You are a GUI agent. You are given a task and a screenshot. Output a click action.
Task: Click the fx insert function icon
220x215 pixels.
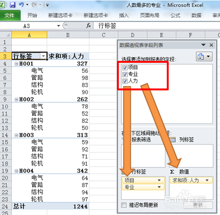pos(88,26)
